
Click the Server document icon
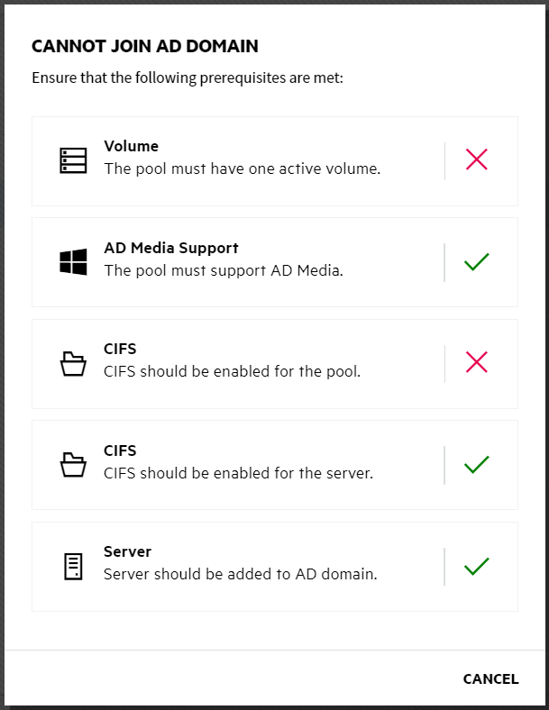[72, 567]
